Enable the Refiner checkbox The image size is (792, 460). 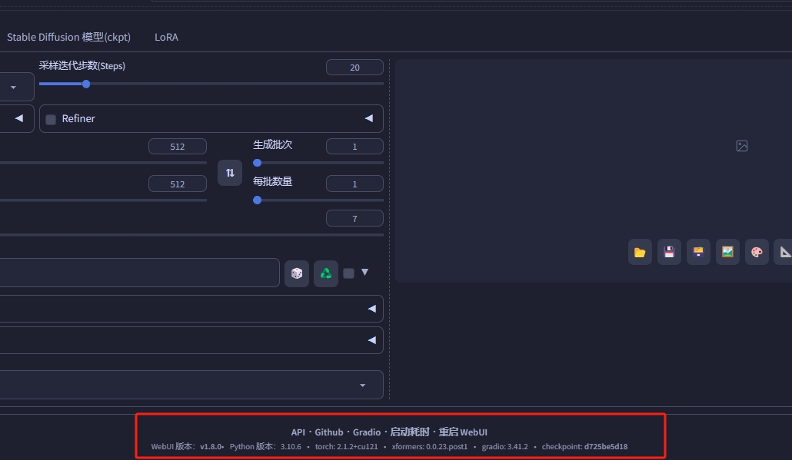pos(51,118)
